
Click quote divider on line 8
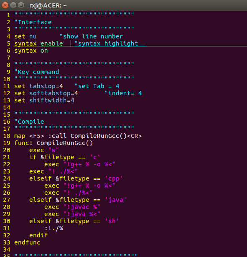[74, 64]
